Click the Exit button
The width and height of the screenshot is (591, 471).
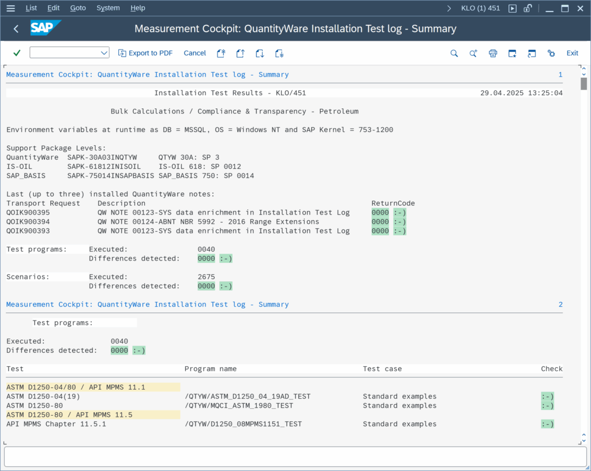coord(572,53)
